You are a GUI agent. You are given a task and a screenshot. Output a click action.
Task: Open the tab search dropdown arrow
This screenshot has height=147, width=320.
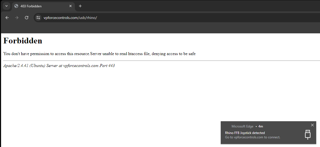click(7, 6)
